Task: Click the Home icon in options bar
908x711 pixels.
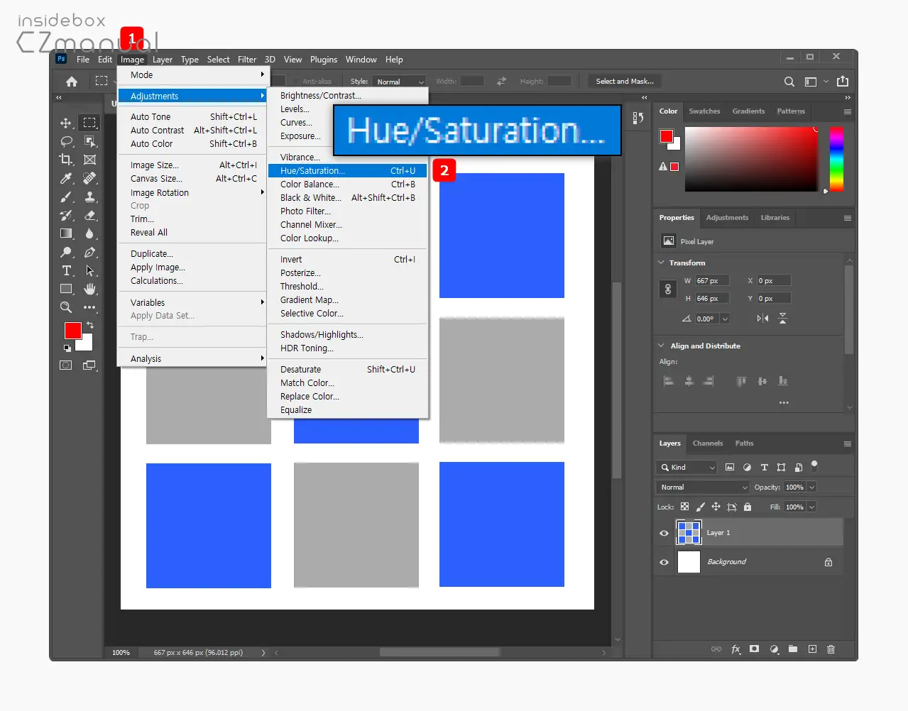Action: 72,82
